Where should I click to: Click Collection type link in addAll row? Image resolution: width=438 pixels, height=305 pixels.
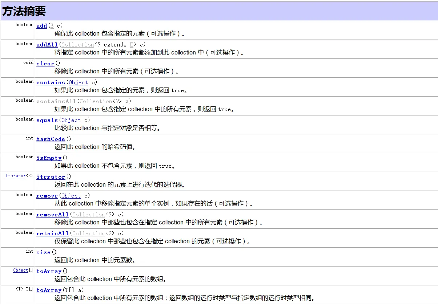77,45
